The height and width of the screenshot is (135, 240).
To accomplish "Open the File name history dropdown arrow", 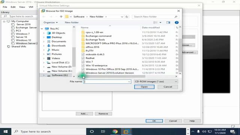I will 129,82.
